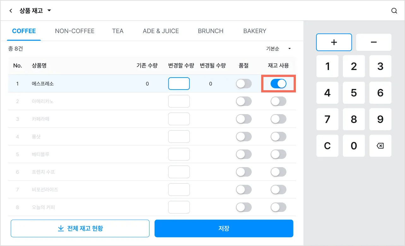Enable 재고 사용 toggle for 아메리카노
The image size is (405, 246).
[x=279, y=101]
